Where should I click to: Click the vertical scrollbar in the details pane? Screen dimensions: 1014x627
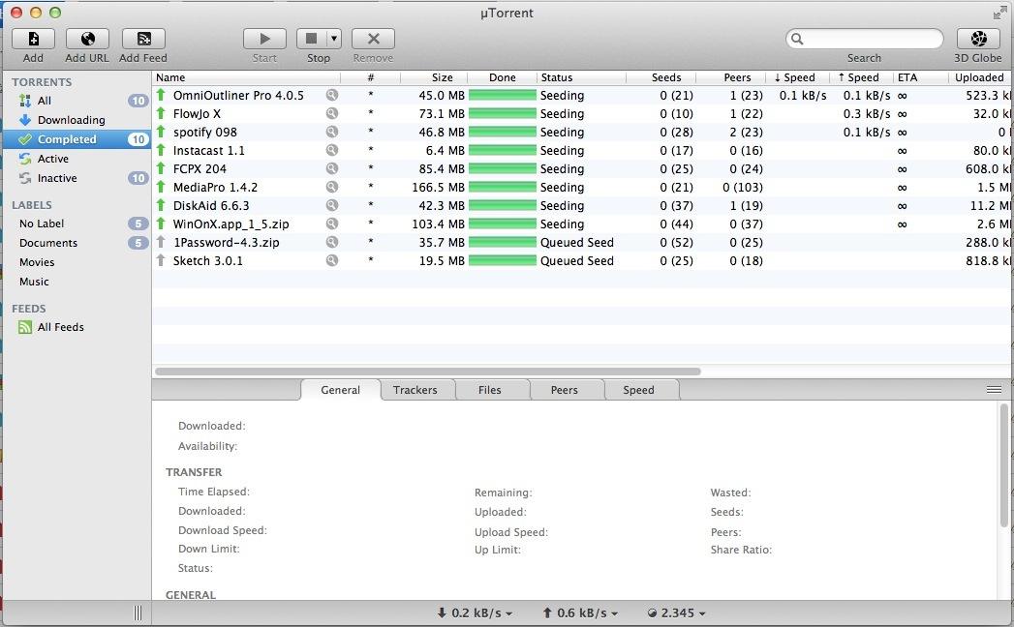(1003, 465)
